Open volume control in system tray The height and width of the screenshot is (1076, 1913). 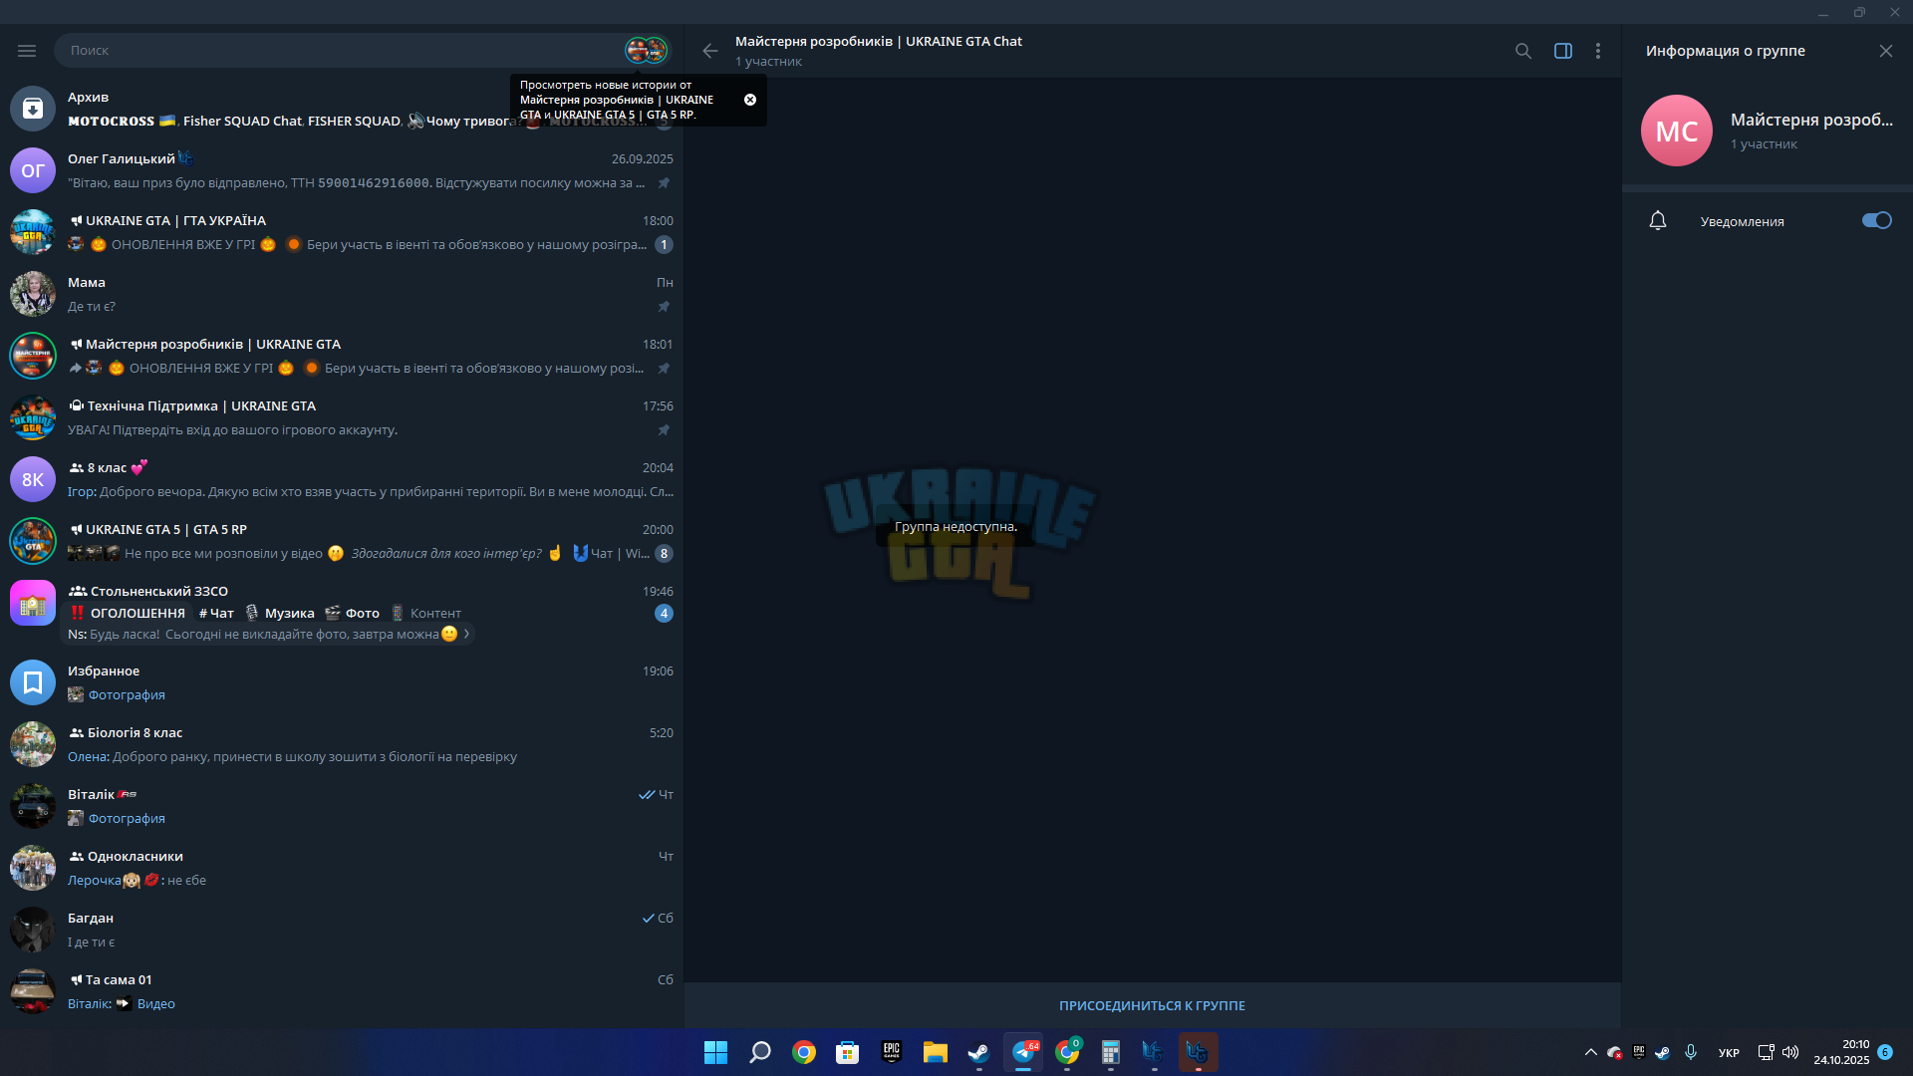tap(1790, 1052)
